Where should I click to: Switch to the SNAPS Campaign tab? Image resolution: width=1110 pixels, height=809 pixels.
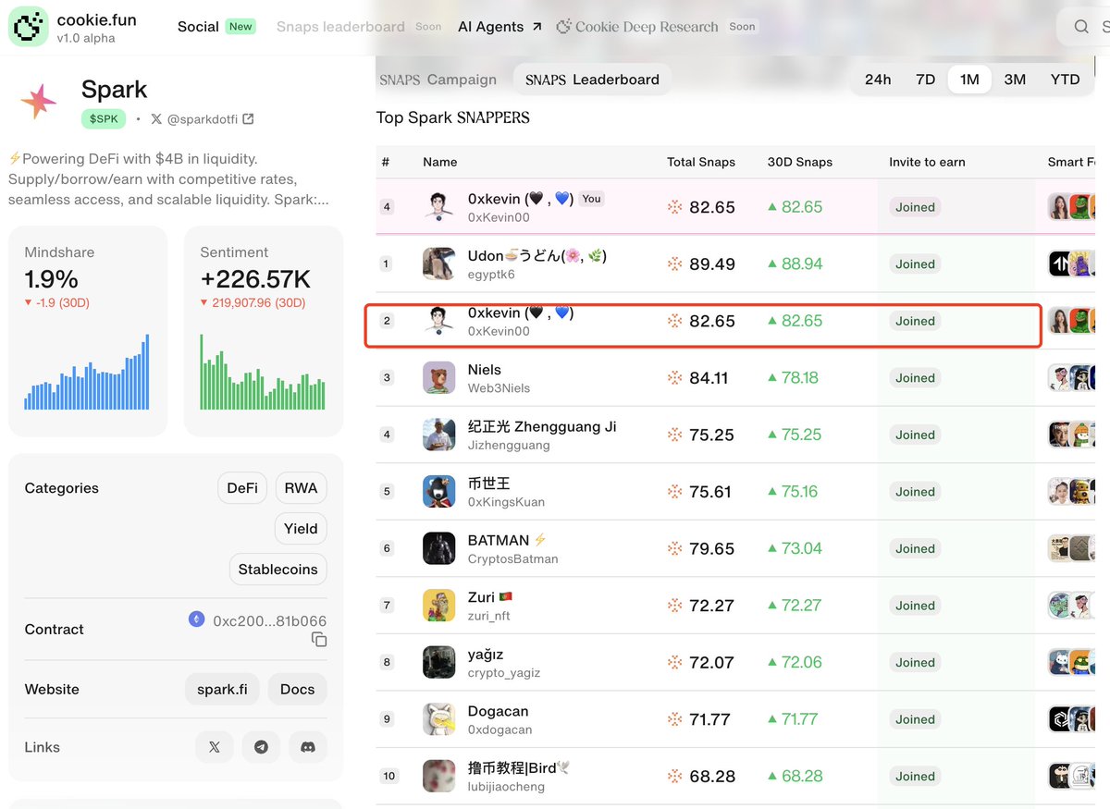tap(438, 80)
